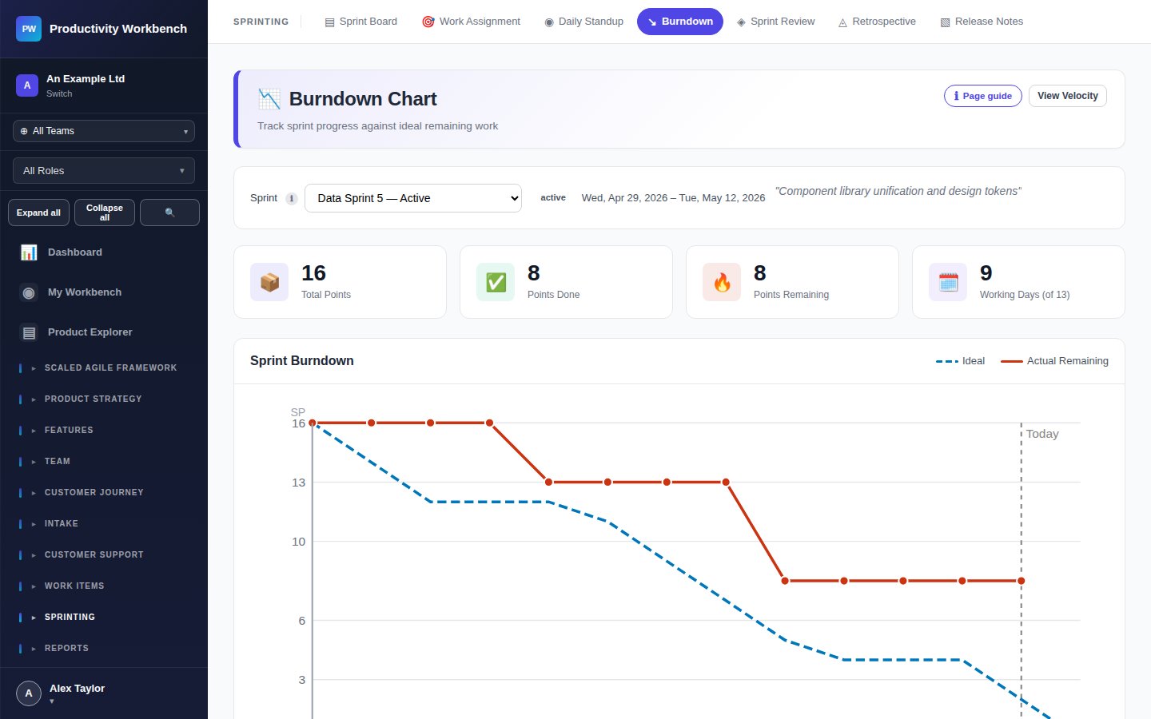Expand the Sprinting section

click(x=104, y=618)
